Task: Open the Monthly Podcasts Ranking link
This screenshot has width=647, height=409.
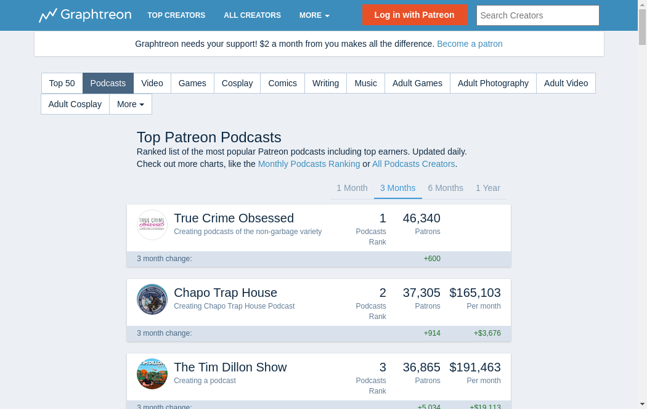Action: 309,164
